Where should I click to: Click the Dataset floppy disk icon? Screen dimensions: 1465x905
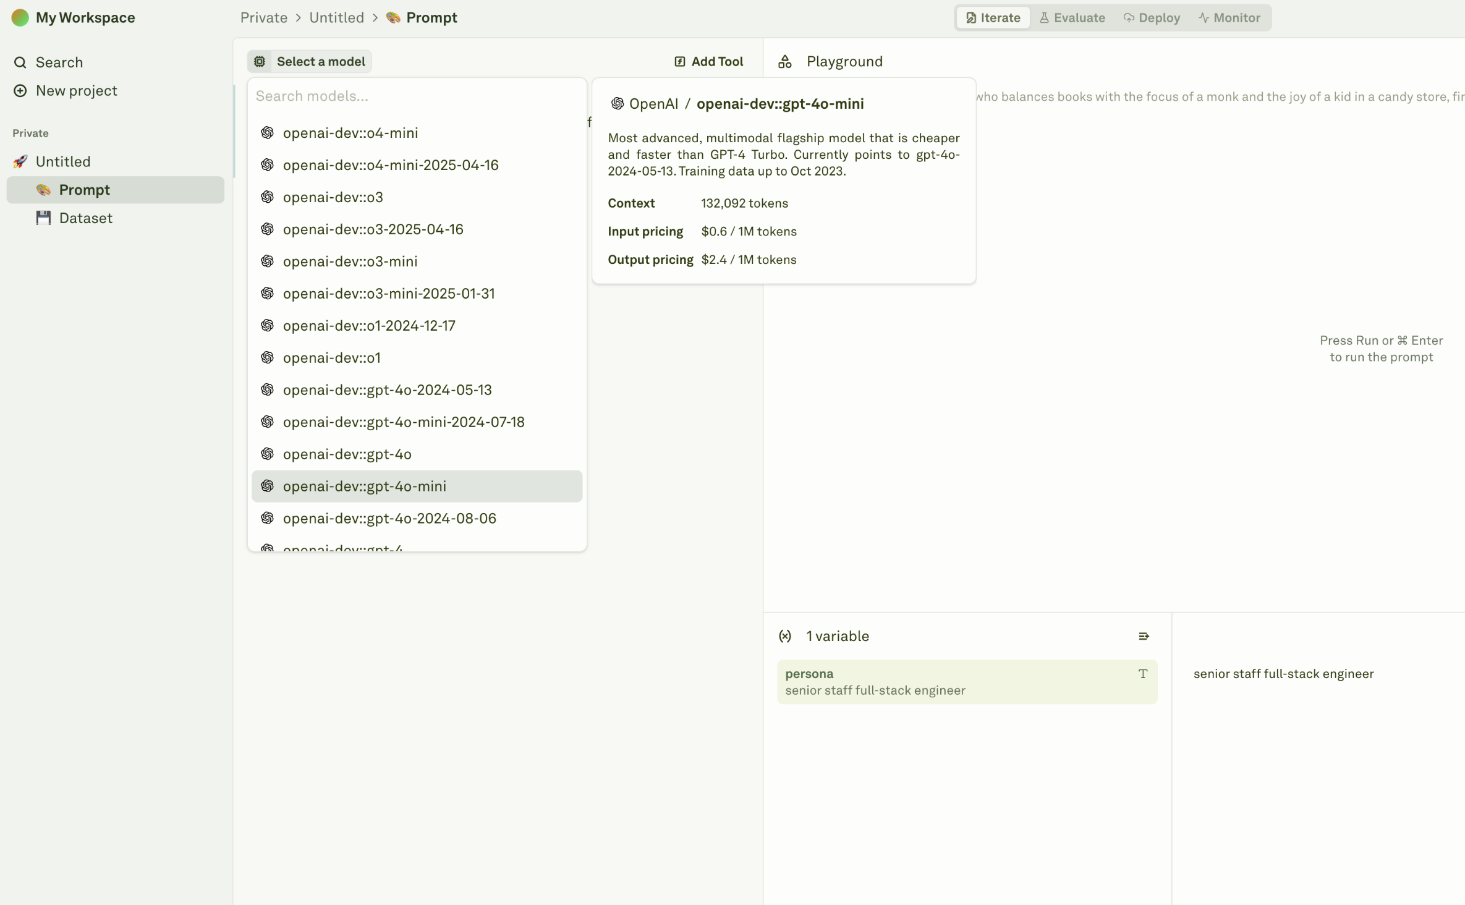click(x=43, y=218)
